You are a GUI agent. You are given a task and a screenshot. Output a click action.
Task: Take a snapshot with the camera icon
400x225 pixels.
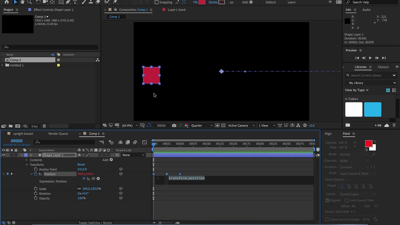[x=174, y=126]
